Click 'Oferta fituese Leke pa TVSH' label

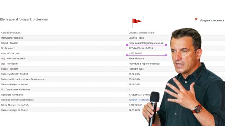click(x=16, y=105)
